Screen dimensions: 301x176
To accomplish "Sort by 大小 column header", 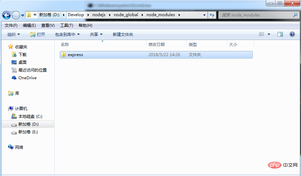I will click(x=233, y=45).
